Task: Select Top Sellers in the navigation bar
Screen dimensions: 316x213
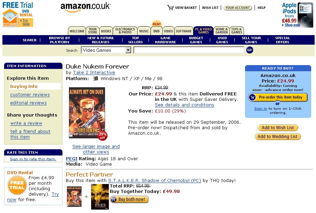Action: coord(135,40)
